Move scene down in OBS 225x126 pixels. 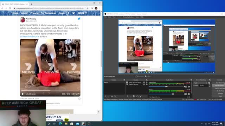(x=115, y=96)
